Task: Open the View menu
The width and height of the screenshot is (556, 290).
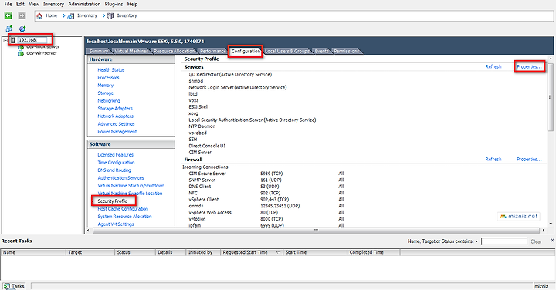Action: [x=34, y=4]
